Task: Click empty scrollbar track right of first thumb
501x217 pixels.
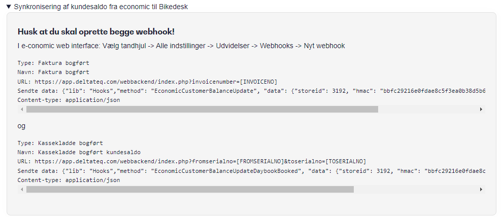Action: tap(428, 110)
